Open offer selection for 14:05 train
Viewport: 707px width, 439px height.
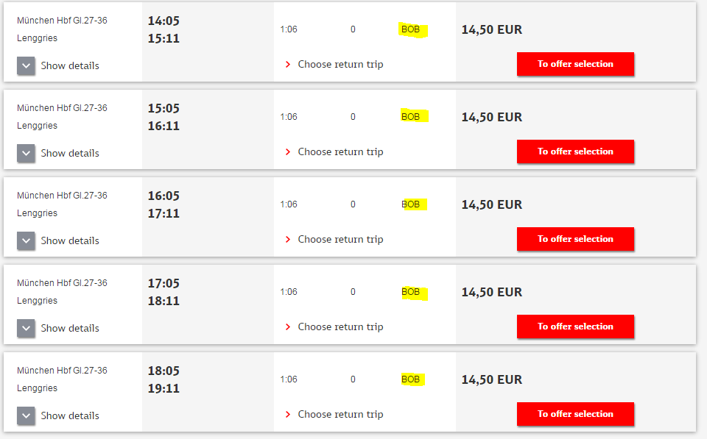[x=575, y=64]
